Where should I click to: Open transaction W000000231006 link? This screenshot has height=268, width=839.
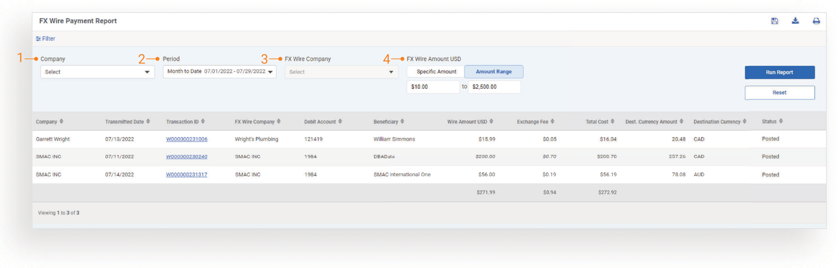(x=186, y=139)
